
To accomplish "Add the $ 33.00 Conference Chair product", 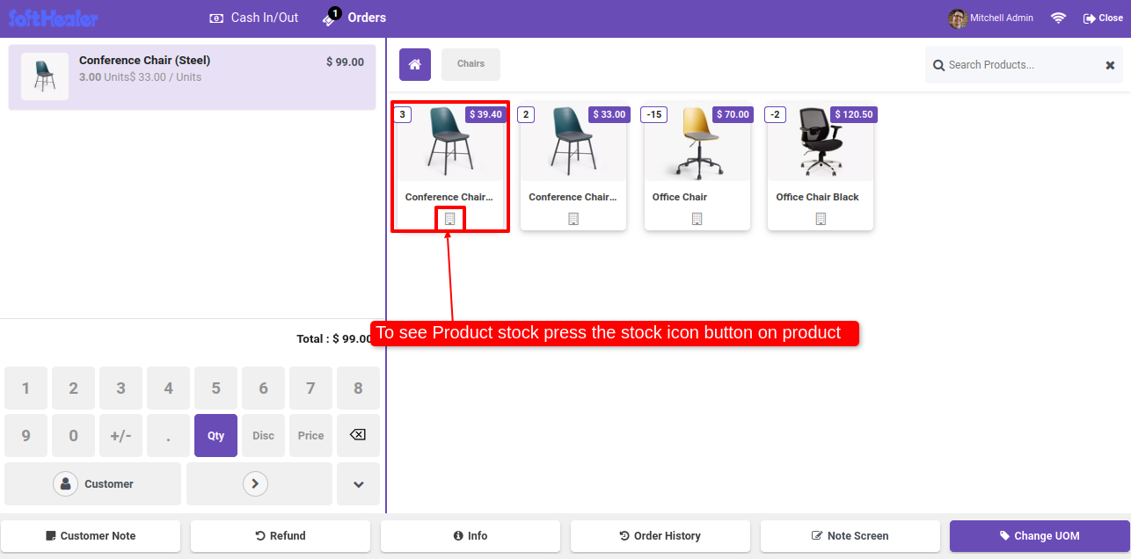I will pyautogui.click(x=573, y=167).
